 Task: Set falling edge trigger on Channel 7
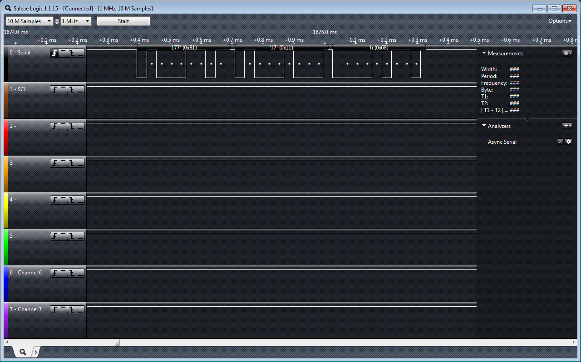coord(72,310)
